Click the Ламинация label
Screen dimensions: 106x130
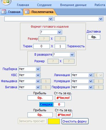click(62, 75)
